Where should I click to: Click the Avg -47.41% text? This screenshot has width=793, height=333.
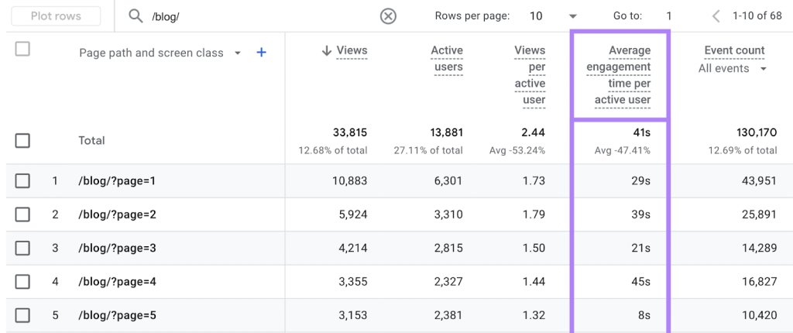tap(622, 150)
